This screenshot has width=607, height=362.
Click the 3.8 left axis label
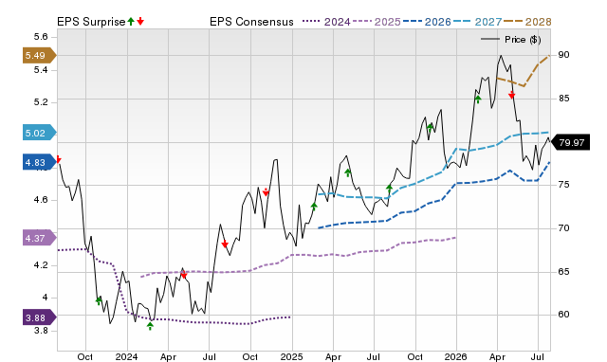(41, 331)
